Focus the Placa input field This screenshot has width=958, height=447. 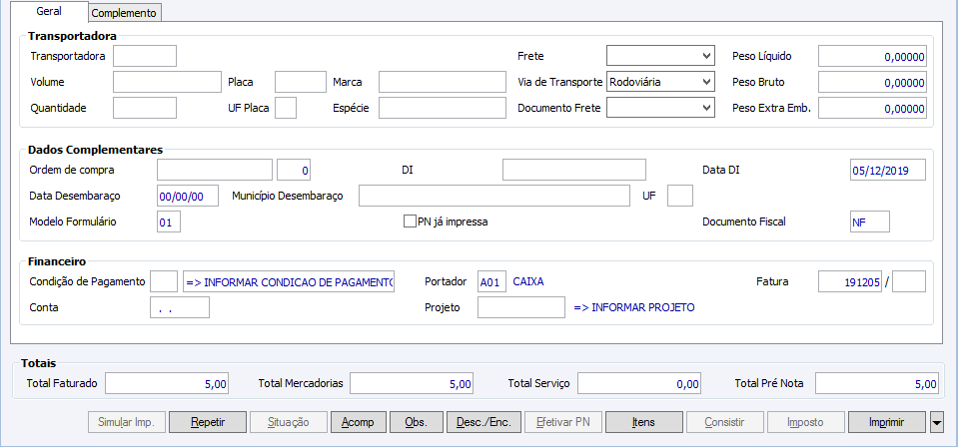tap(300, 82)
